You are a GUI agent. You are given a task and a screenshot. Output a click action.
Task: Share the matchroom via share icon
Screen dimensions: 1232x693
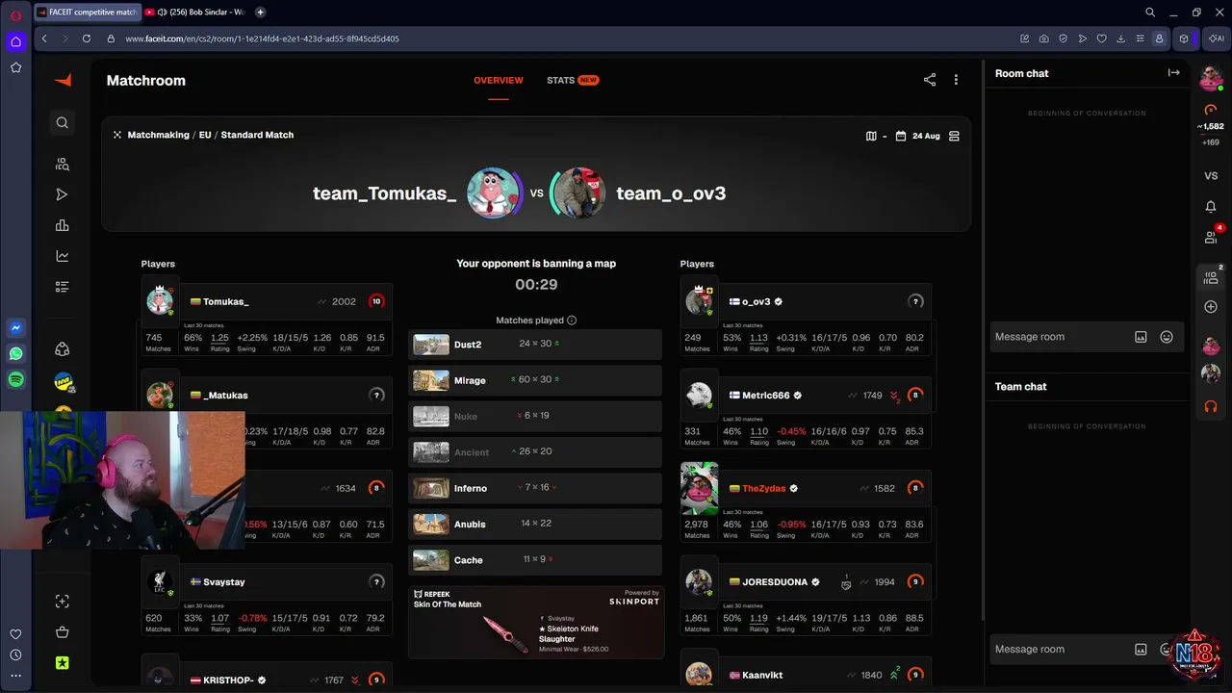[930, 80]
